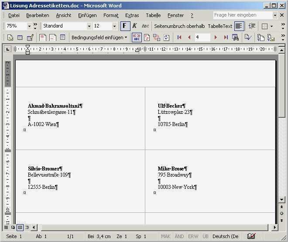Click the horizontal scrollbar thumb
288x242 pixels.
[154, 228]
